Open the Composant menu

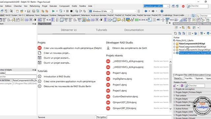coord(64,6)
